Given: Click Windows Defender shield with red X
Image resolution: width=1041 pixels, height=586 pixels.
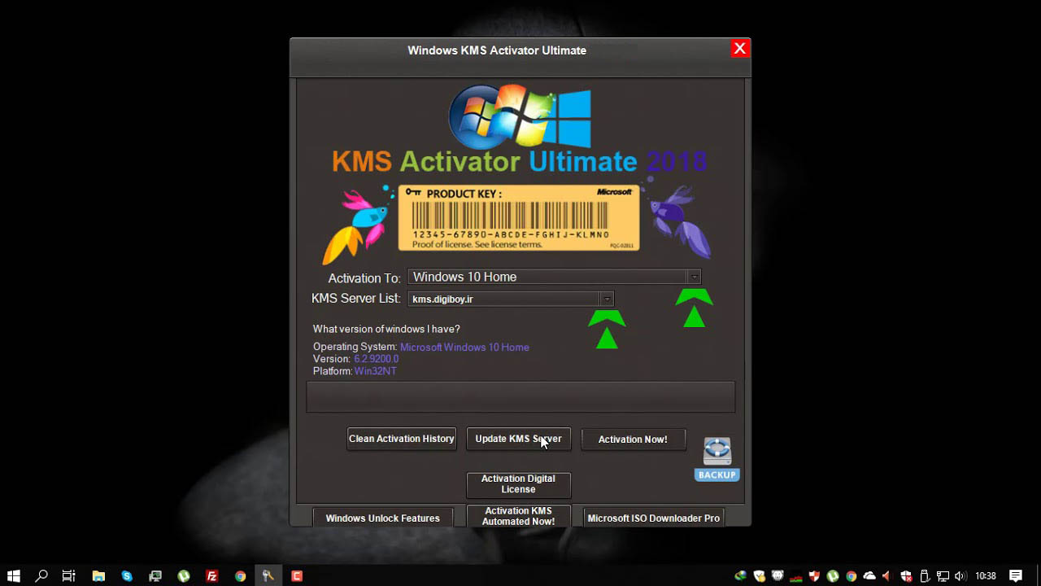Looking at the screenshot, I should (907, 575).
